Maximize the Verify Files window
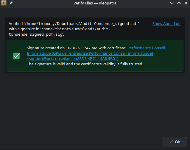 179,3
